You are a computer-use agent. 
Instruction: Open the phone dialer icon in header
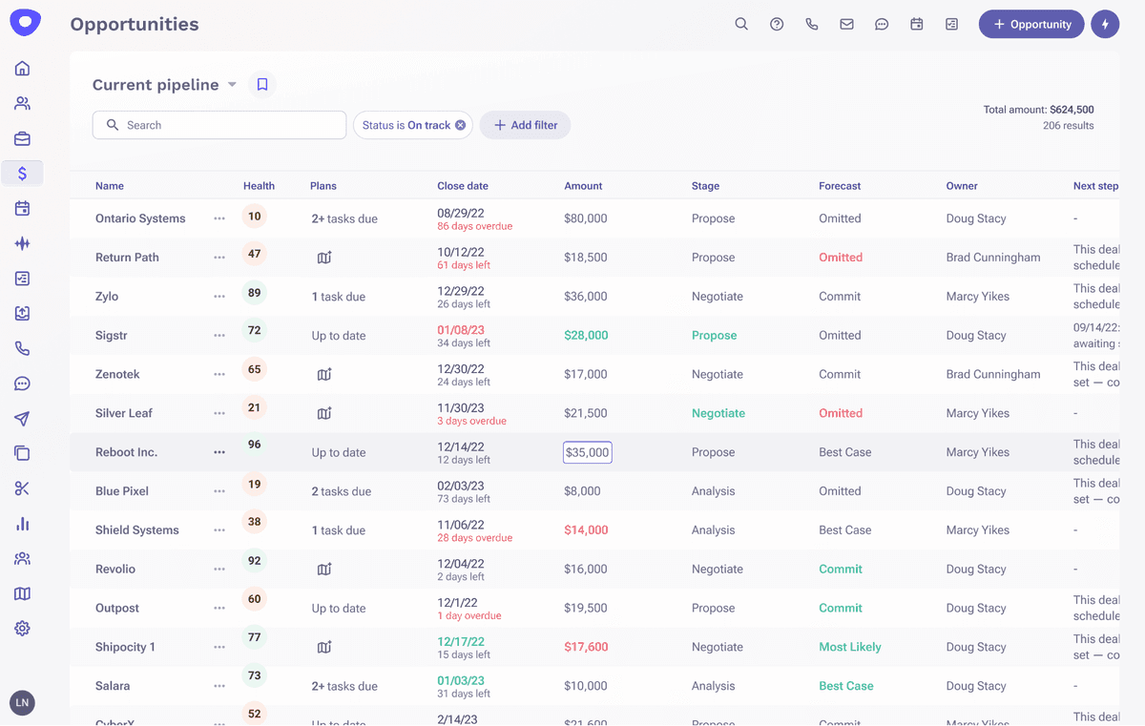812,24
